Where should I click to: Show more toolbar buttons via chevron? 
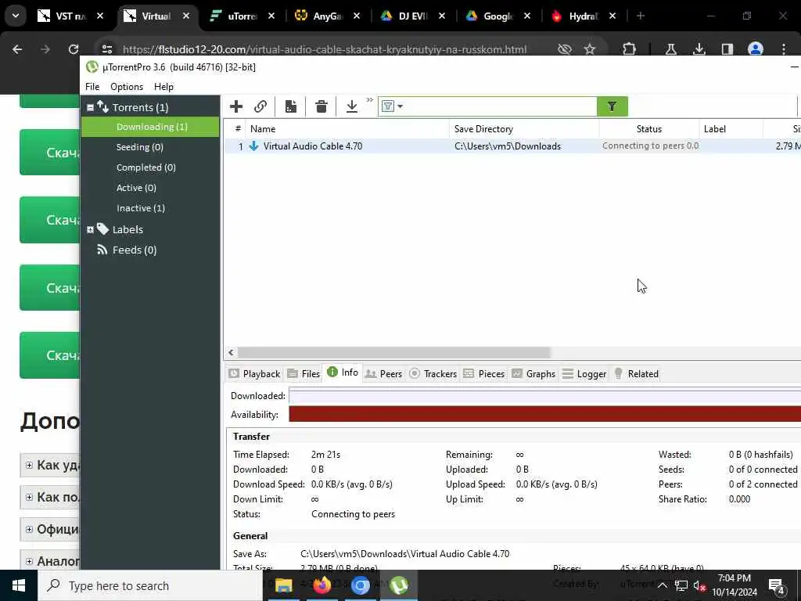point(369,100)
